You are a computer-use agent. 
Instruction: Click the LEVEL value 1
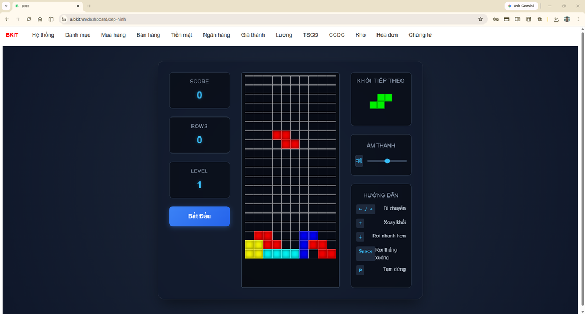click(x=199, y=184)
